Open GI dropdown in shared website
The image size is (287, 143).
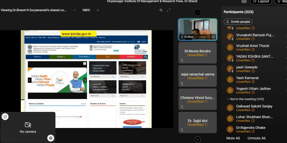108,57
